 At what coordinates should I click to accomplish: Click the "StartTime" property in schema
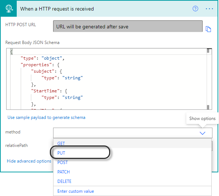pyautogui.click(x=45, y=91)
